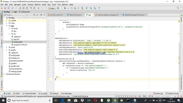
Task: Click the UTF-8 encoding indicator
Action: (151, 96)
